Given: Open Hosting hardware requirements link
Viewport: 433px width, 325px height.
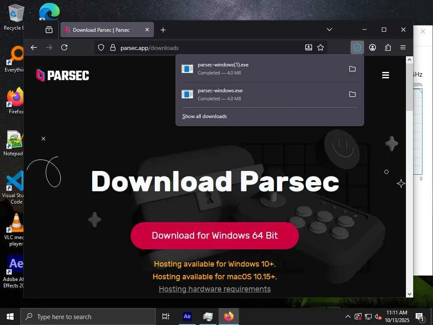Looking at the screenshot, I should point(214,289).
